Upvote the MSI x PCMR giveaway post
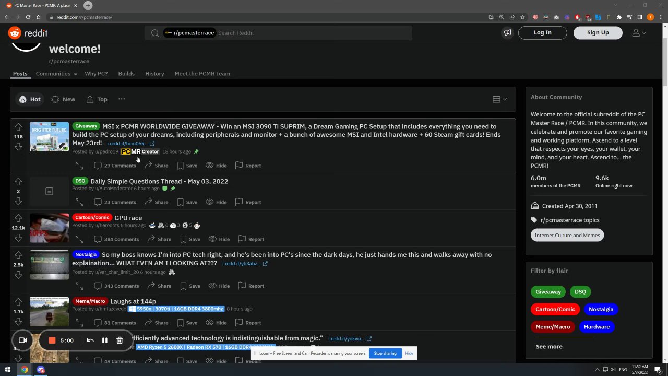Image resolution: width=668 pixels, height=376 pixels. (x=18, y=127)
